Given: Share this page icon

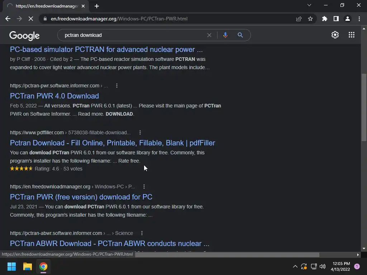Looking at the screenshot, I should [299, 19].
